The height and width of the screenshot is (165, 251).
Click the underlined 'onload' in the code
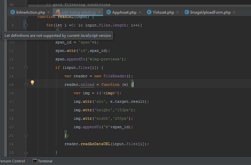coord(87,84)
